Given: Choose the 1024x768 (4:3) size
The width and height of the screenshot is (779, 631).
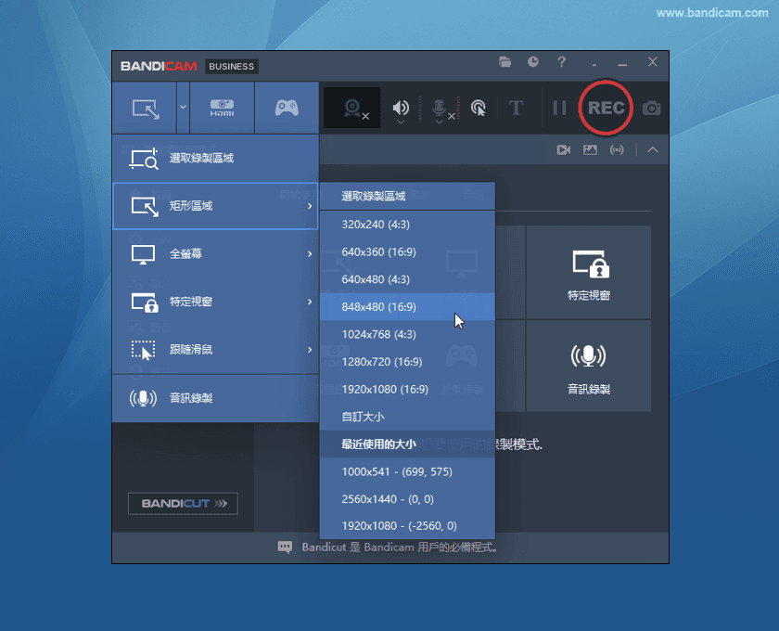Looking at the screenshot, I should 407,334.
